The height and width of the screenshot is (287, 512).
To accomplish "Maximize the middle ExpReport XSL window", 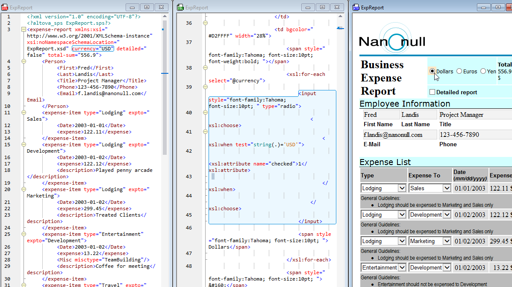I will click(322, 7).
